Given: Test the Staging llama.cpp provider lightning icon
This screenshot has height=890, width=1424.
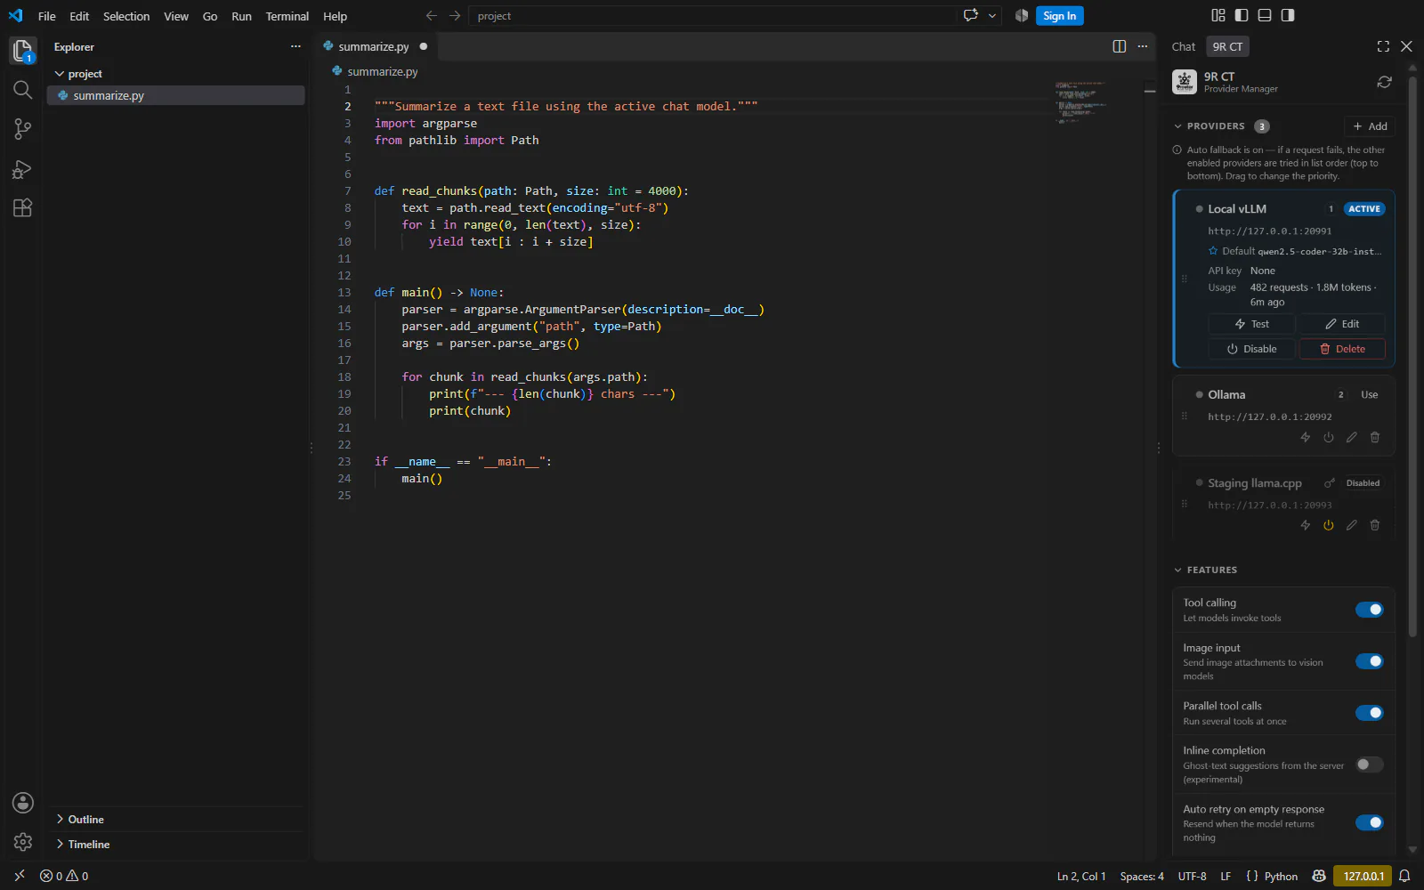Looking at the screenshot, I should click(x=1306, y=525).
